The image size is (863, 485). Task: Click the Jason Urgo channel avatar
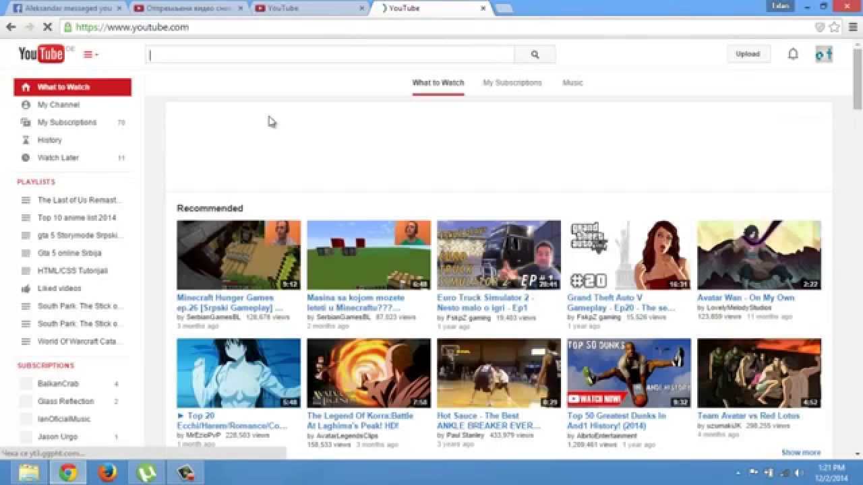point(26,437)
